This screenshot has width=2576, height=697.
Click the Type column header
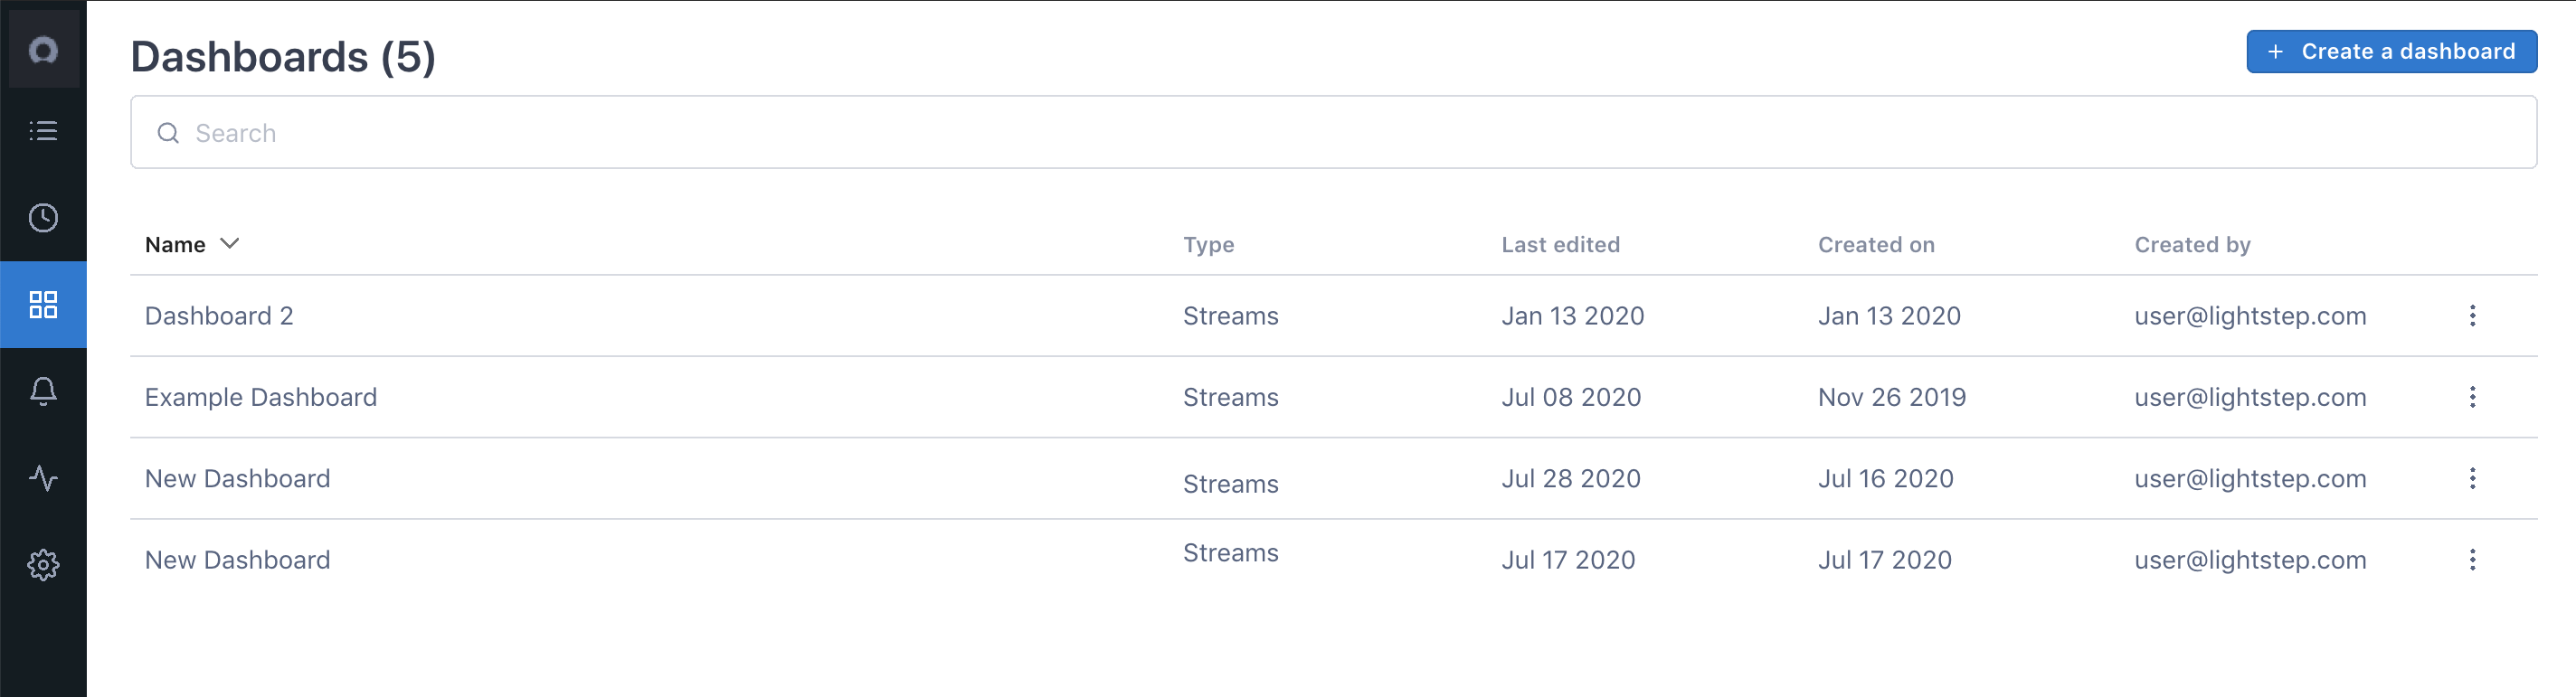coord(1208,245)
